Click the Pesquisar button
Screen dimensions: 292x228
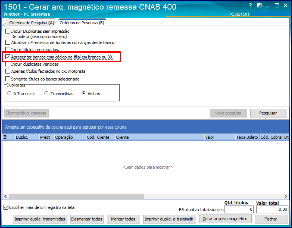pyautogui.click(x=269, y=113)
